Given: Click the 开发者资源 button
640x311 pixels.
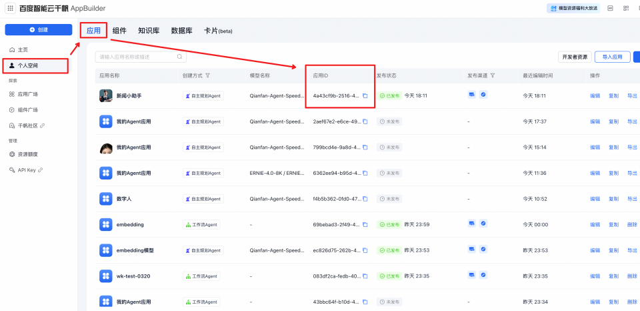Looking at the screenshot, I should [x=575, y=57].
